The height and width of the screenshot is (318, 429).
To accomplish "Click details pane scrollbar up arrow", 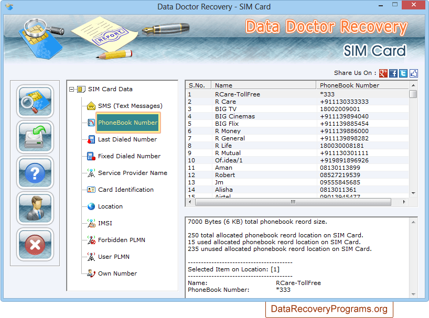I will (x=413, y=222).
